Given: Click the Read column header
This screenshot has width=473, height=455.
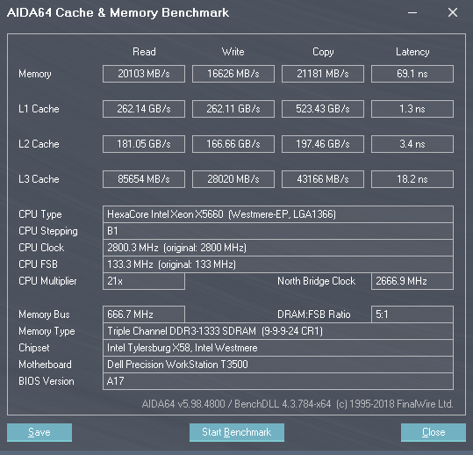Looking at the screenshot, I should tap(144, 52).
